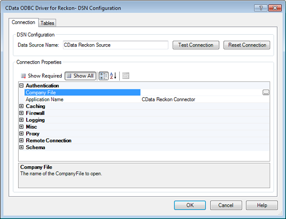Expand the Logging category
The width and height of the screenshot is (286, 219).
(x=21, y=120)
